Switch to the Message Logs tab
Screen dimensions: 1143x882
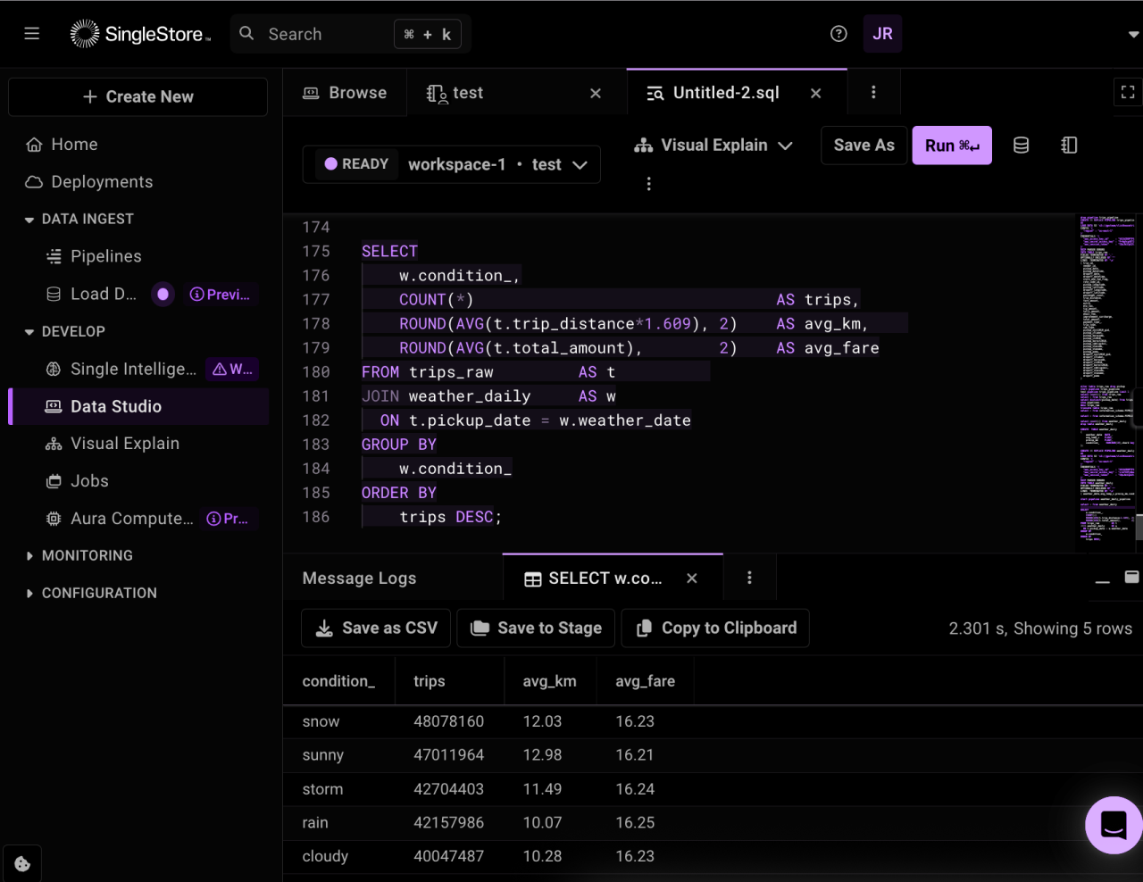359,578
